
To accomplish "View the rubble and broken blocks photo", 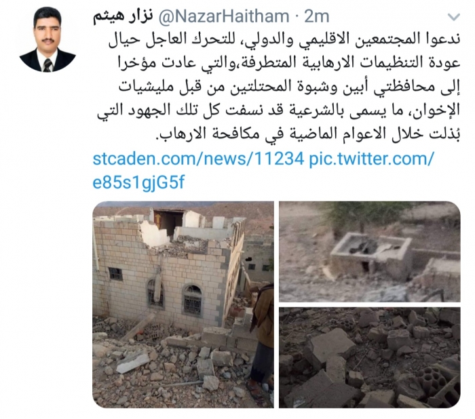I will (370, 357).
